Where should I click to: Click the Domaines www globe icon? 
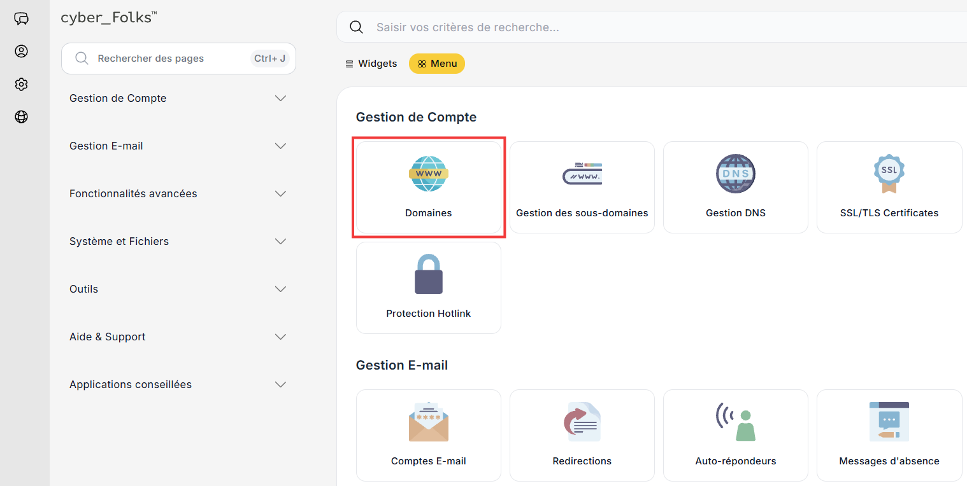(429, 173)
